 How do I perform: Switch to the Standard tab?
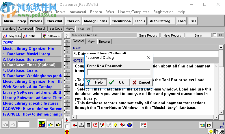9,29
